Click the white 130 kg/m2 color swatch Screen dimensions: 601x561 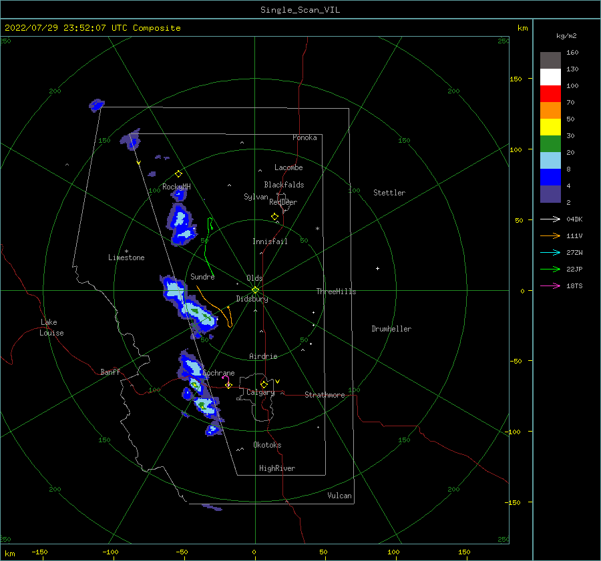pos(550,77)
